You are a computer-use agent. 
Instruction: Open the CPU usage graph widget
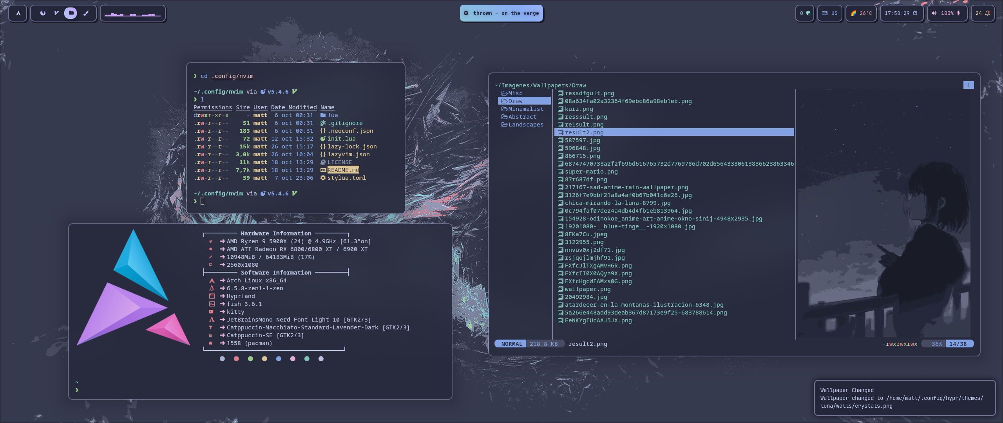(x=133, y=13)
